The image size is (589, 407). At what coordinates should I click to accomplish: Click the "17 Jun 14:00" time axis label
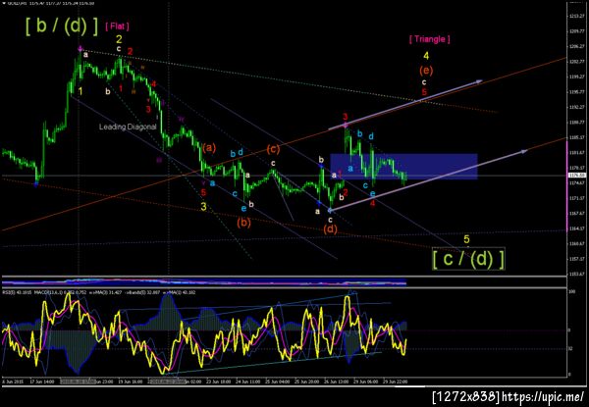coord(42,382)
